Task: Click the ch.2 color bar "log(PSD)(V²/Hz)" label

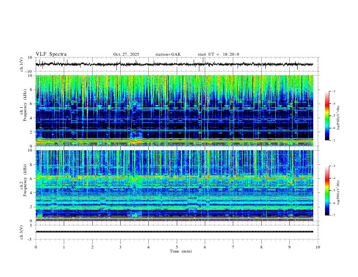Action: coord(339,193)
